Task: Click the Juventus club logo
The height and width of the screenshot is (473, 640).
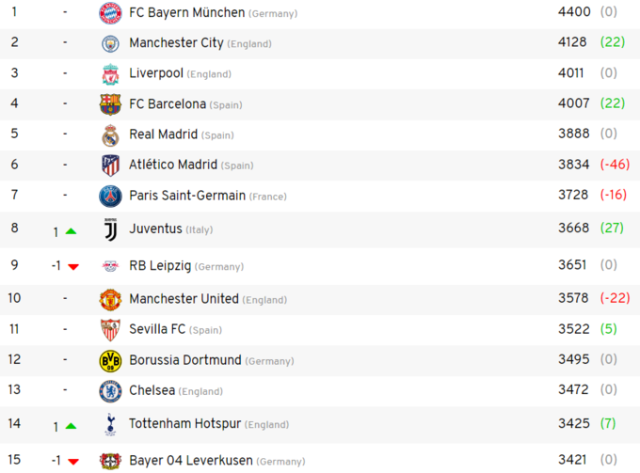Action: point(110,229)
